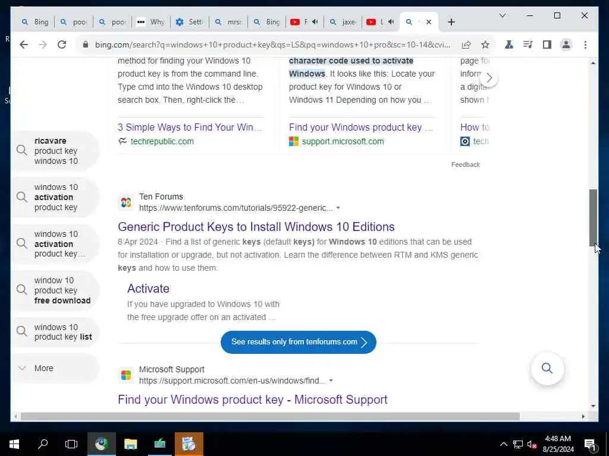Mute the second YouTube tab's audio
The width and height of the screenshot is (609, 456).
coord(391,22)
